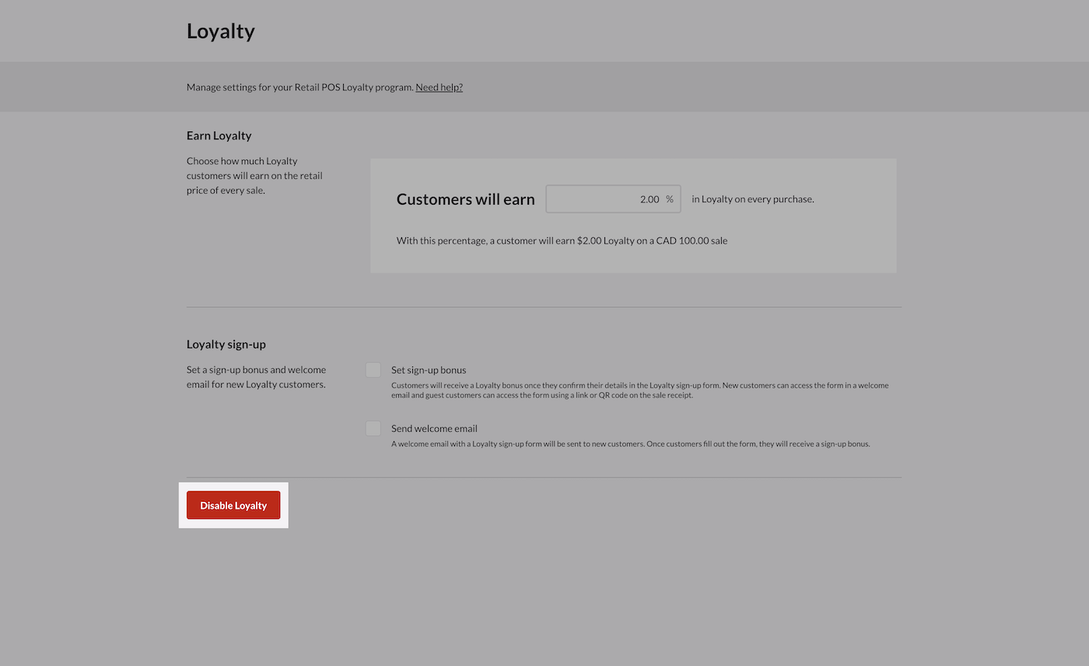Image resolution: width=1089 pixels, height=666 pixels.
Task: Select the Set sign-up bonus label text
Action: pyautogui.click(x=428, y=370)
